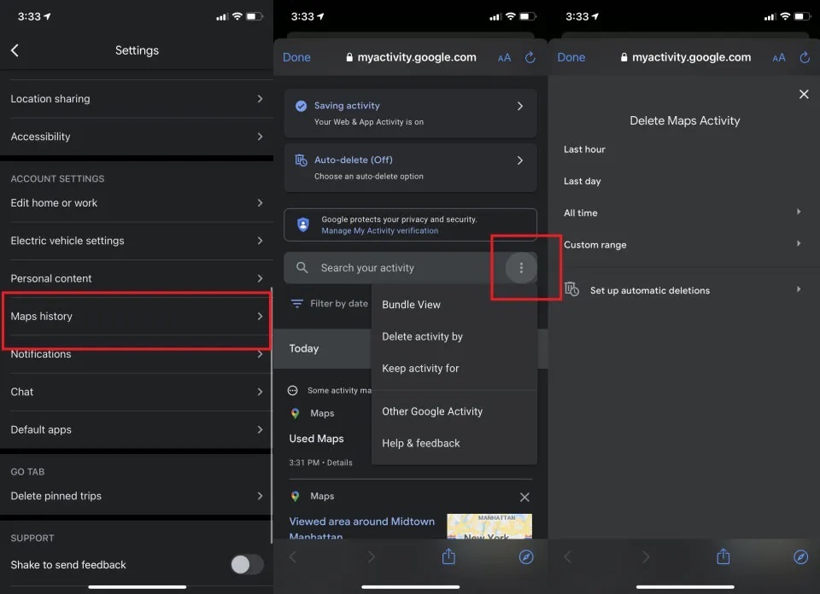The image size is (820, 594).
Task: Select Last hour deletion range
Action: click(584, 149)
